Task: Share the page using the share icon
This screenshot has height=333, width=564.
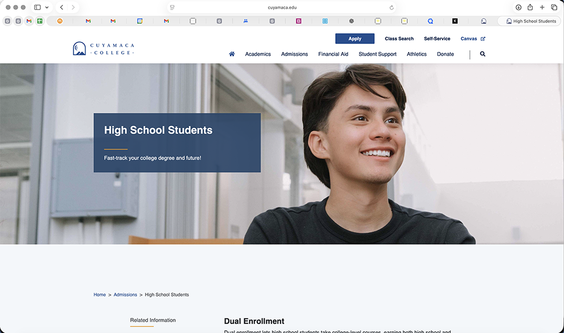Action: [x=530, y=7]
